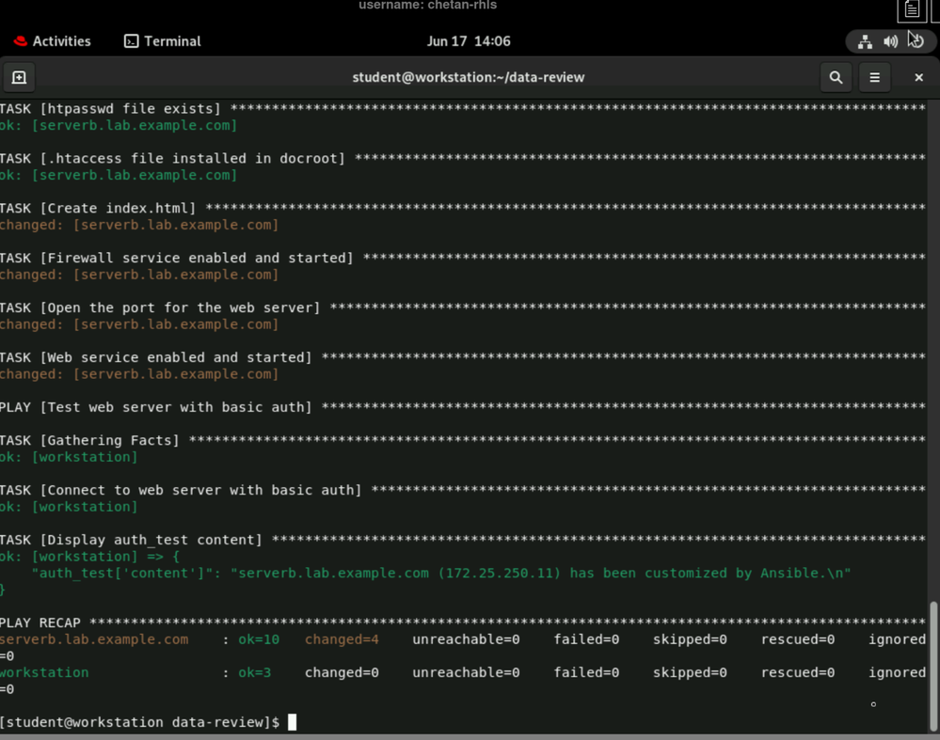This screenshot has width=940, height=740.
Task: Open the clock showing Jun 17 14:06
Action: (469, 41)
